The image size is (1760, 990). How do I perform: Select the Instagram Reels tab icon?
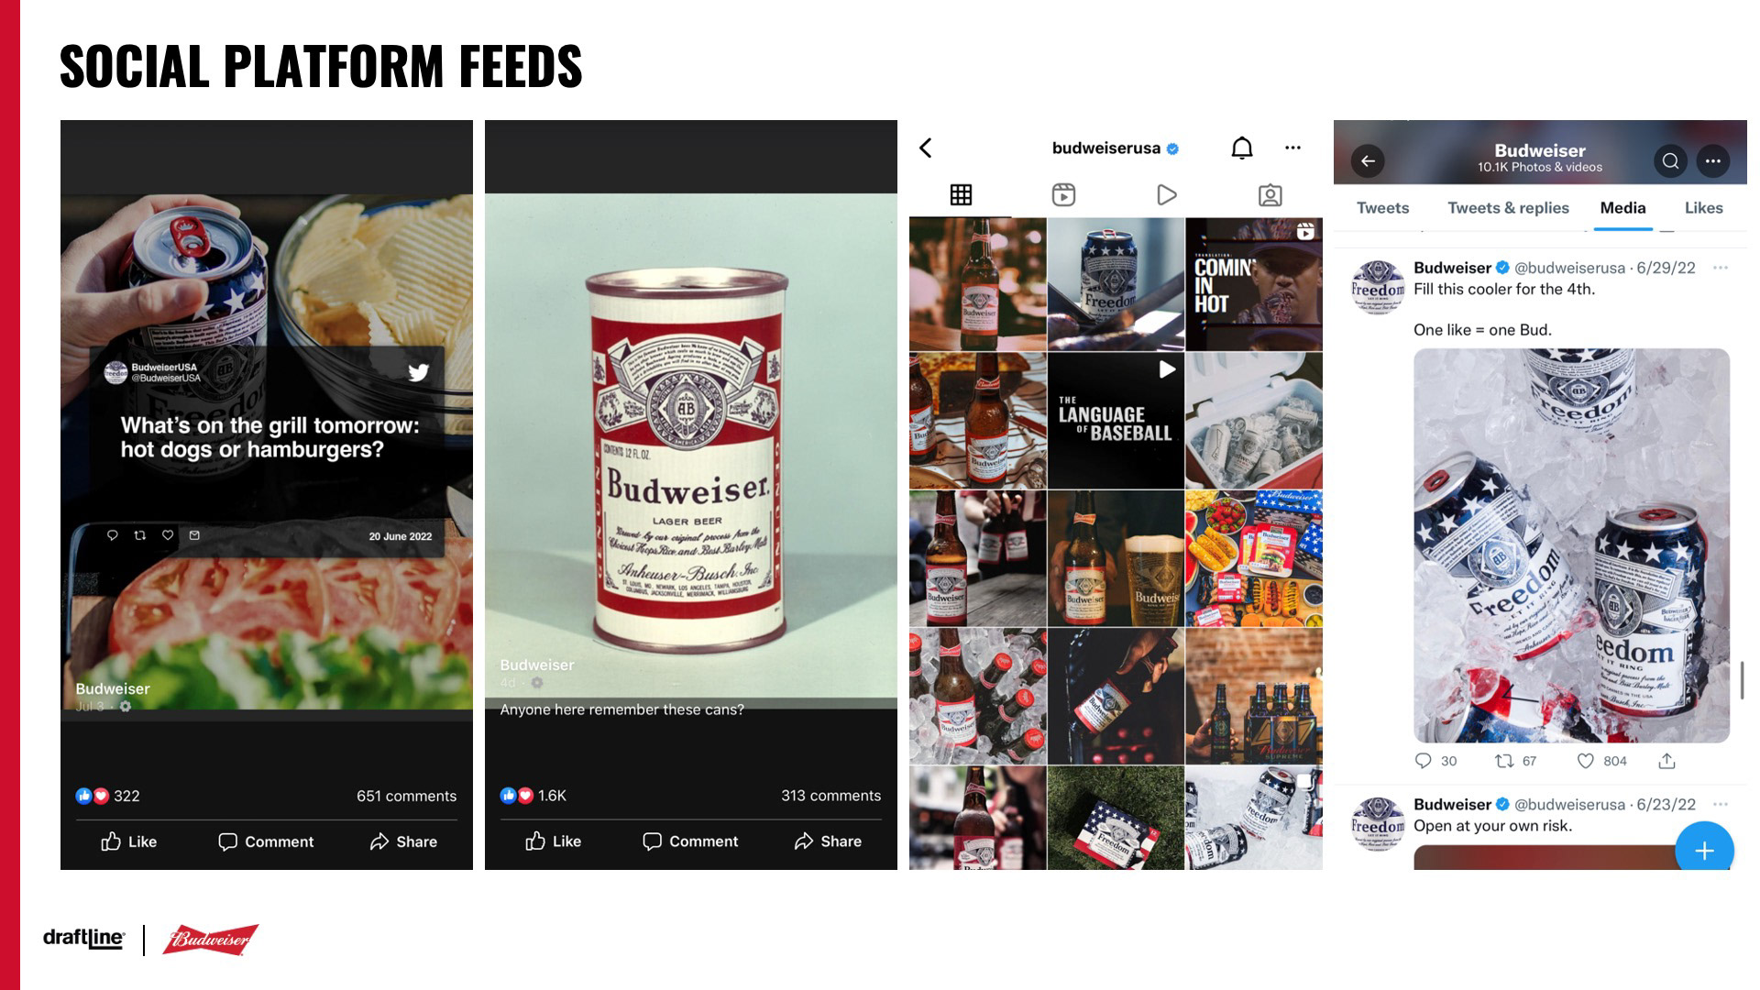[1063, 194]
